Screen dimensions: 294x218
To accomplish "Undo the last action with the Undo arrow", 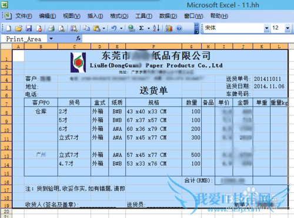I will (114, 28).
